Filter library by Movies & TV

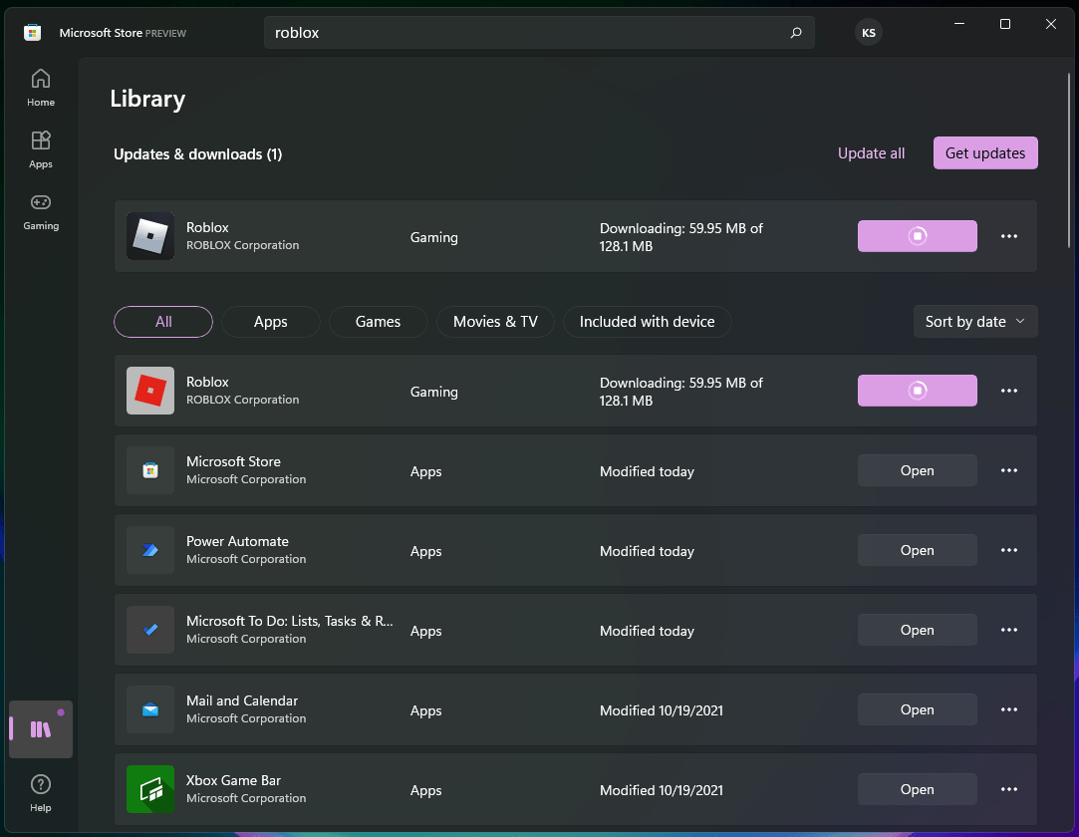pyautogui.click(x=495, y=322)
